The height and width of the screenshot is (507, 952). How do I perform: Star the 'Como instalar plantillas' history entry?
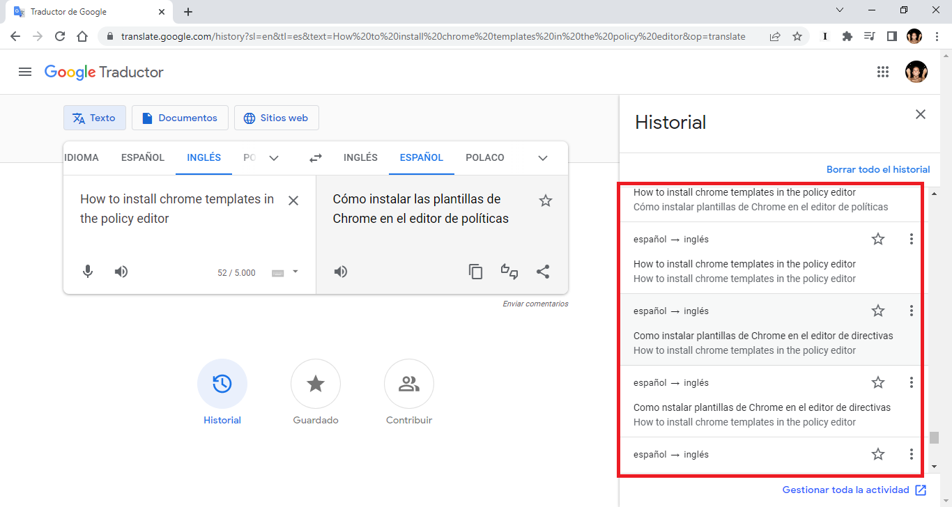[x=878, y=311]
